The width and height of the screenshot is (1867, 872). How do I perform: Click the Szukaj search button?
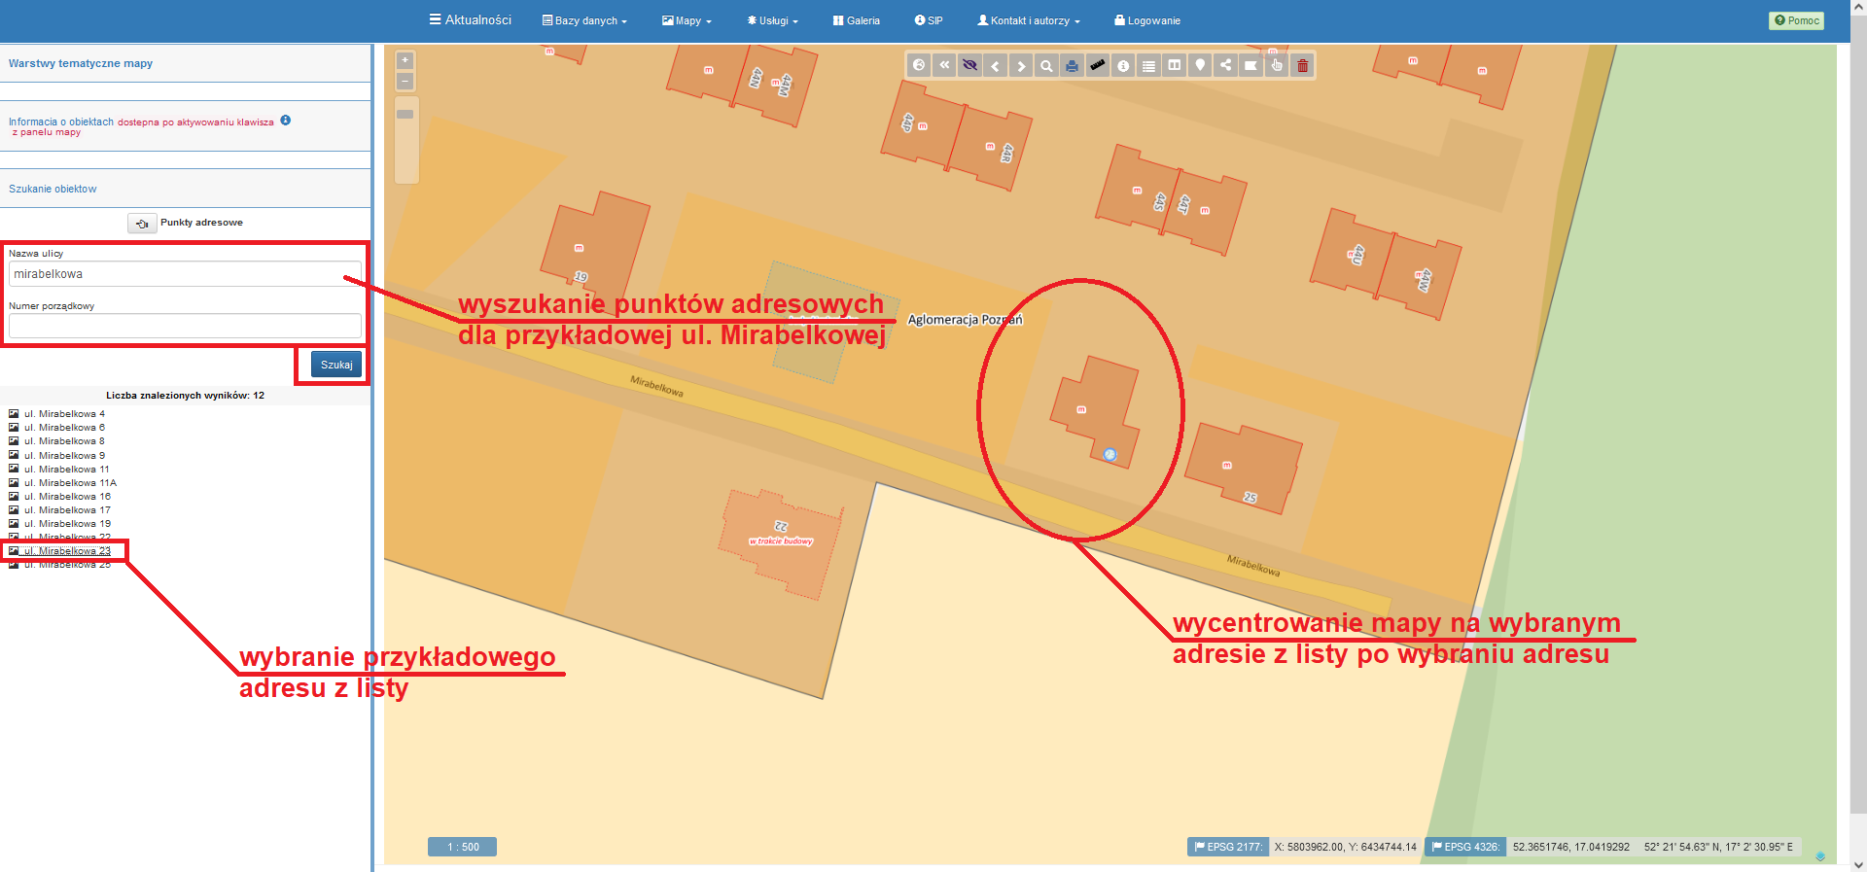click(336, 365)
